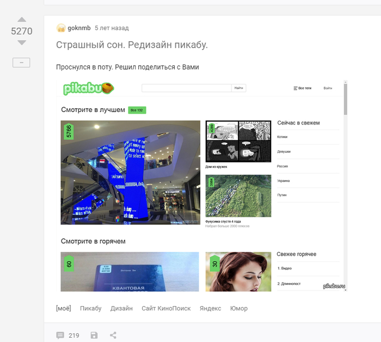Click the goknmb user avatar
The image size is (381, 342).
[x=60, y=28]
